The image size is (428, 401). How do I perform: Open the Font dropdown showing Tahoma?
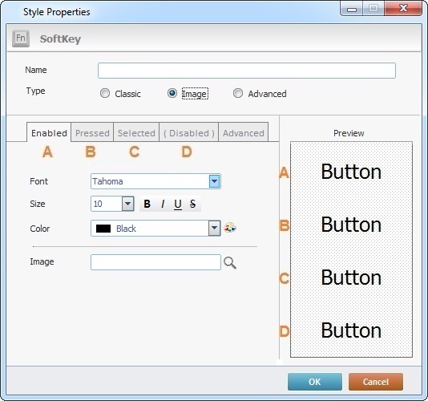[x=155, y=181]
